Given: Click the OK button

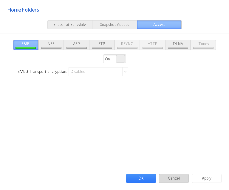Looking at the screenshot, I should click(x=141, y=178).
